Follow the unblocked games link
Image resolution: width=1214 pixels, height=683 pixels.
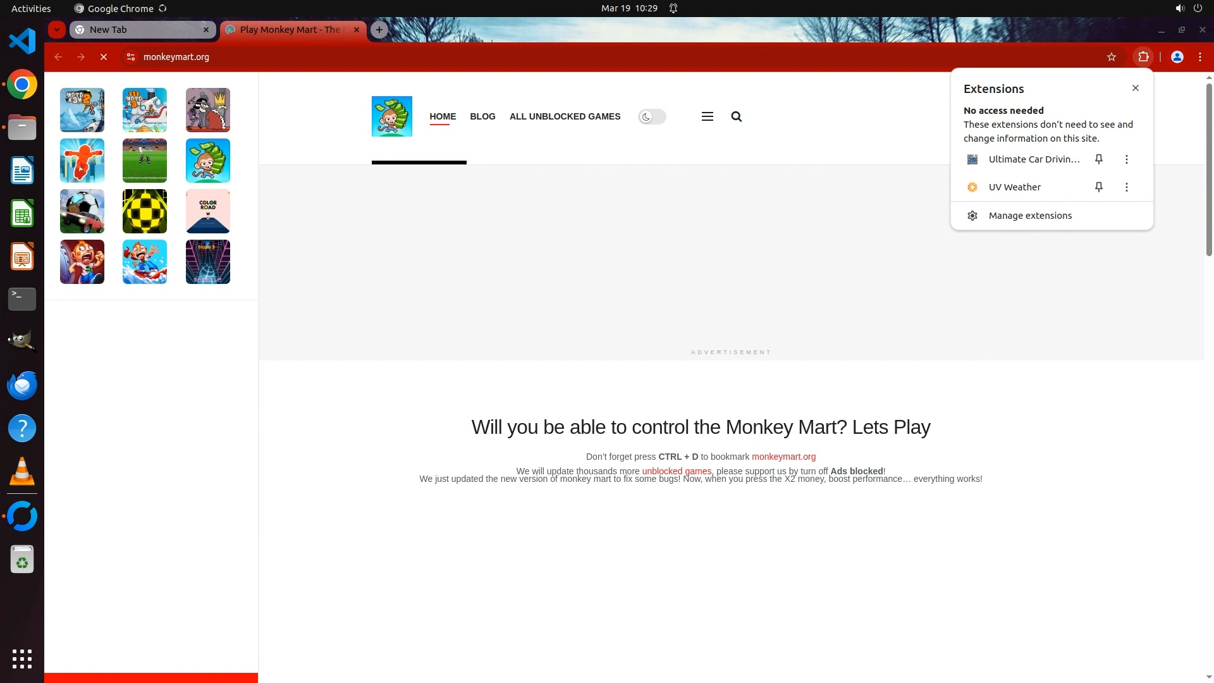(x=677, y=471)
